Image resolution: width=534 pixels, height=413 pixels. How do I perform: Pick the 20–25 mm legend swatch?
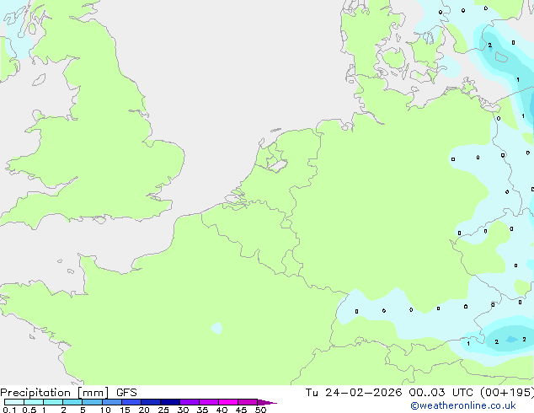pos(151,402)
